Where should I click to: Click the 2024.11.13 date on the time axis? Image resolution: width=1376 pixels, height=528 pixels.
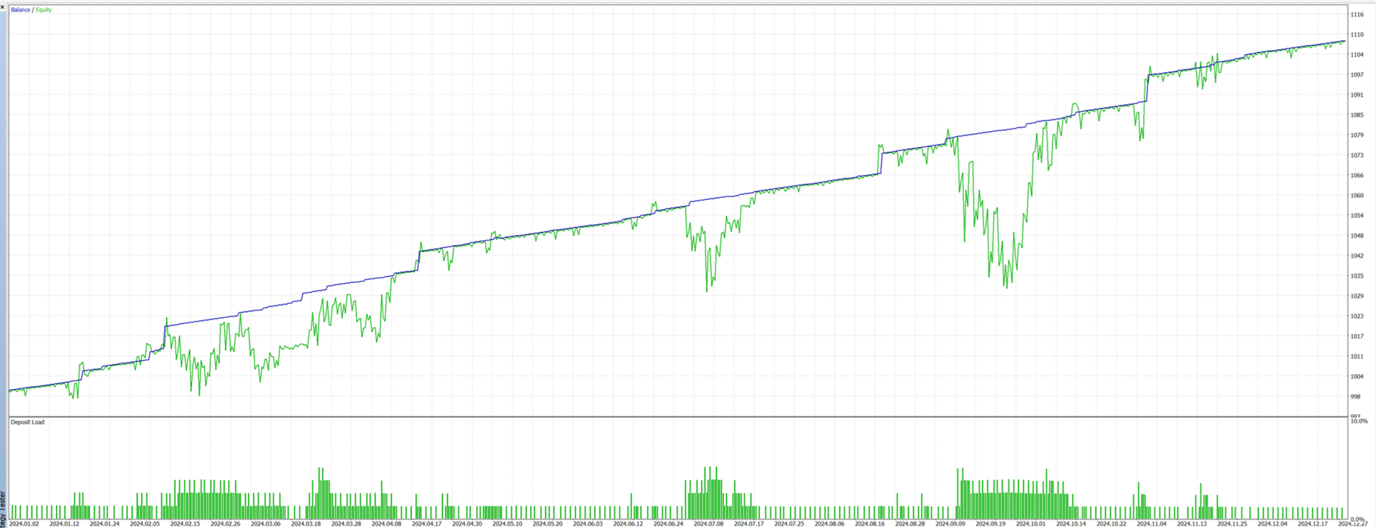(1192, 524)
